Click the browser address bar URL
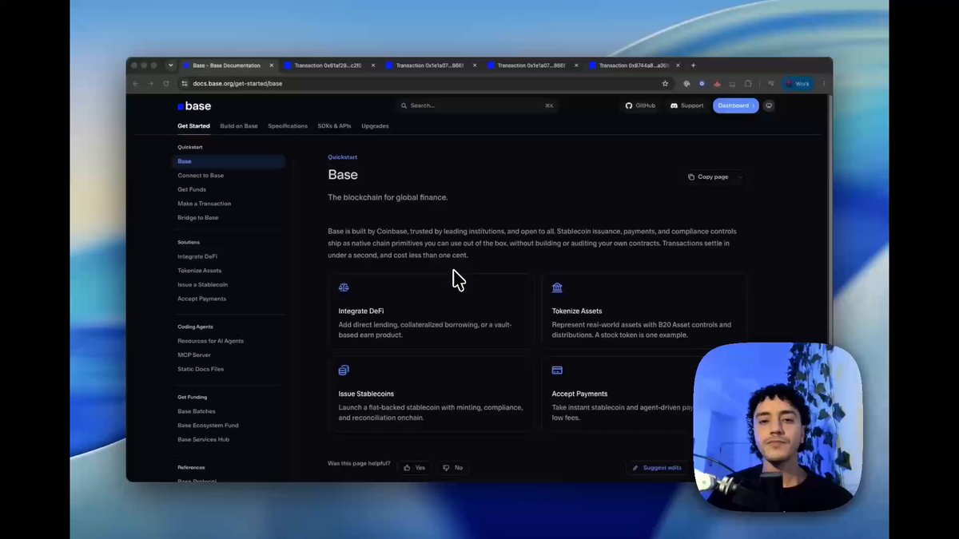The width and height of the screenshot is (959, 539). point(237,83)
